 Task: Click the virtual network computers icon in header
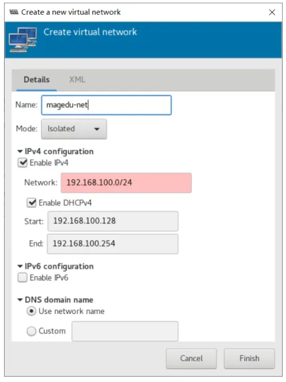(23, 40)
